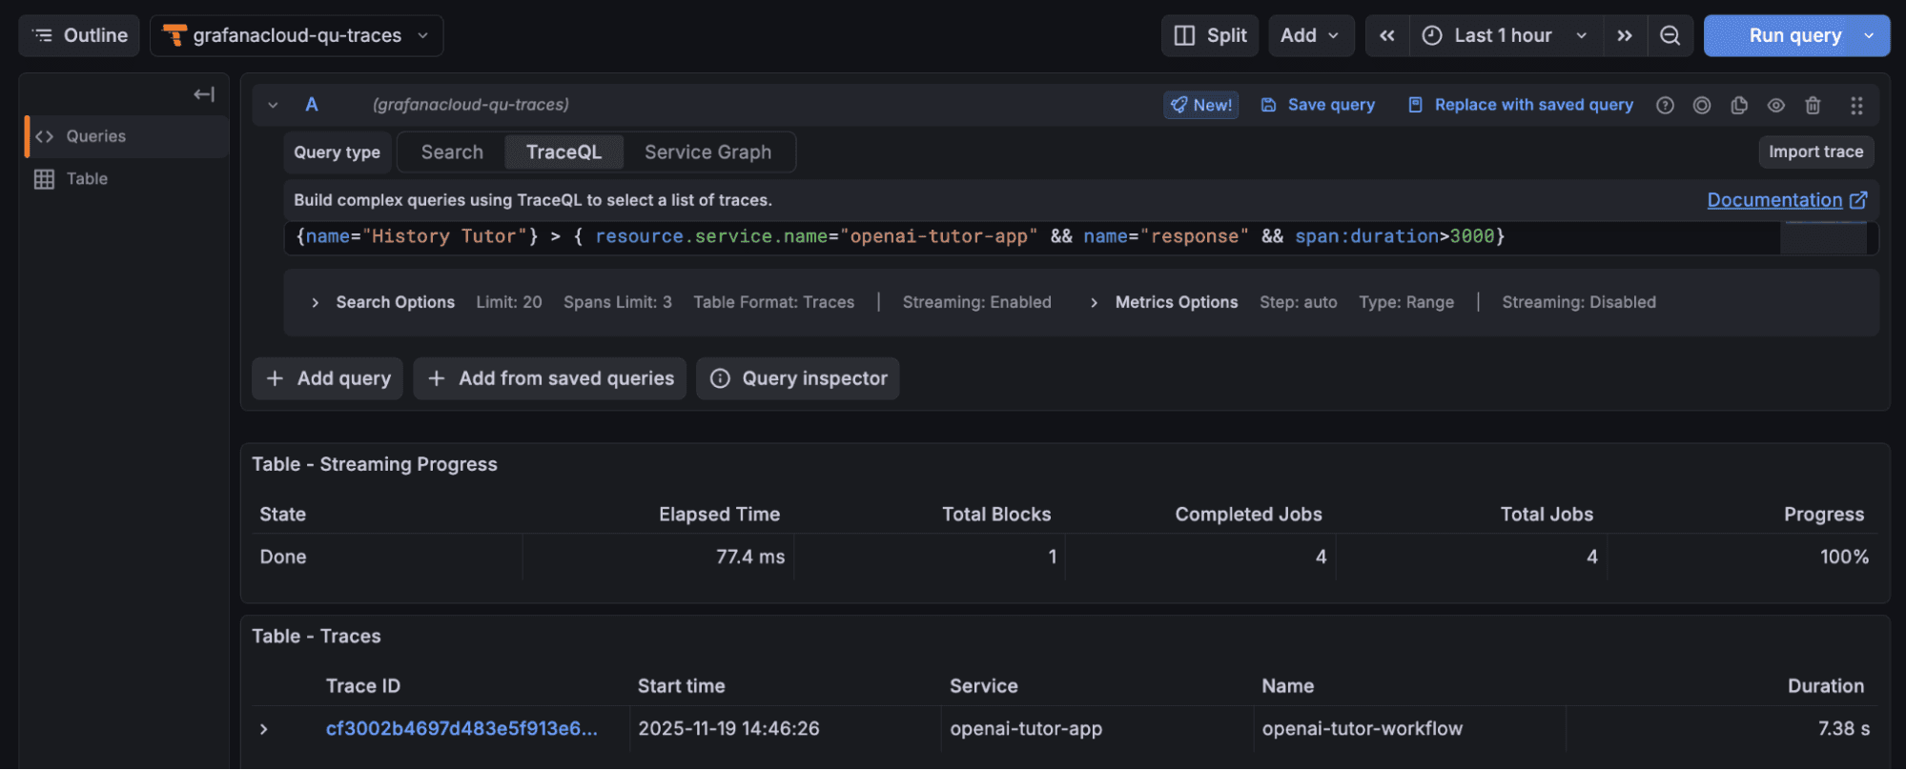The image size is (1906, 770).
Task: Shift time range forwards
Action: (x=1625, y=35)
